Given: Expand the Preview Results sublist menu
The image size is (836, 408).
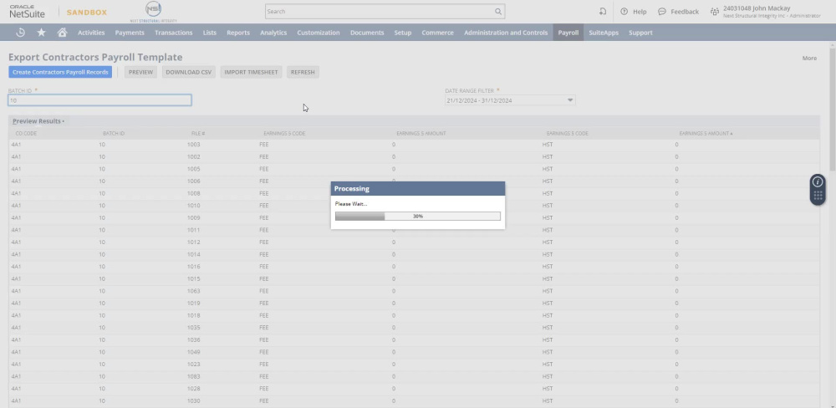Looking at the screenshot, I should point(38,121).
